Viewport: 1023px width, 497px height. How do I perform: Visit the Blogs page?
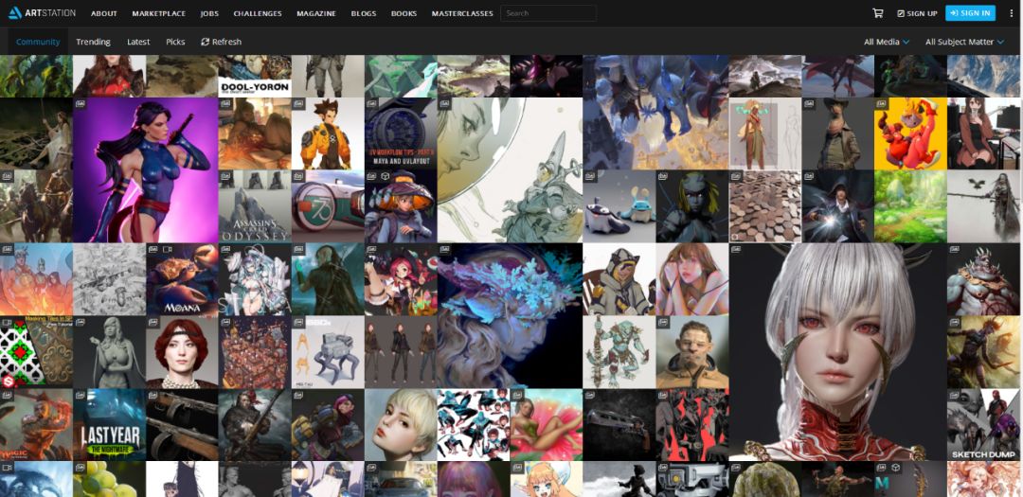pyautogui.click(x=364, y=13)
